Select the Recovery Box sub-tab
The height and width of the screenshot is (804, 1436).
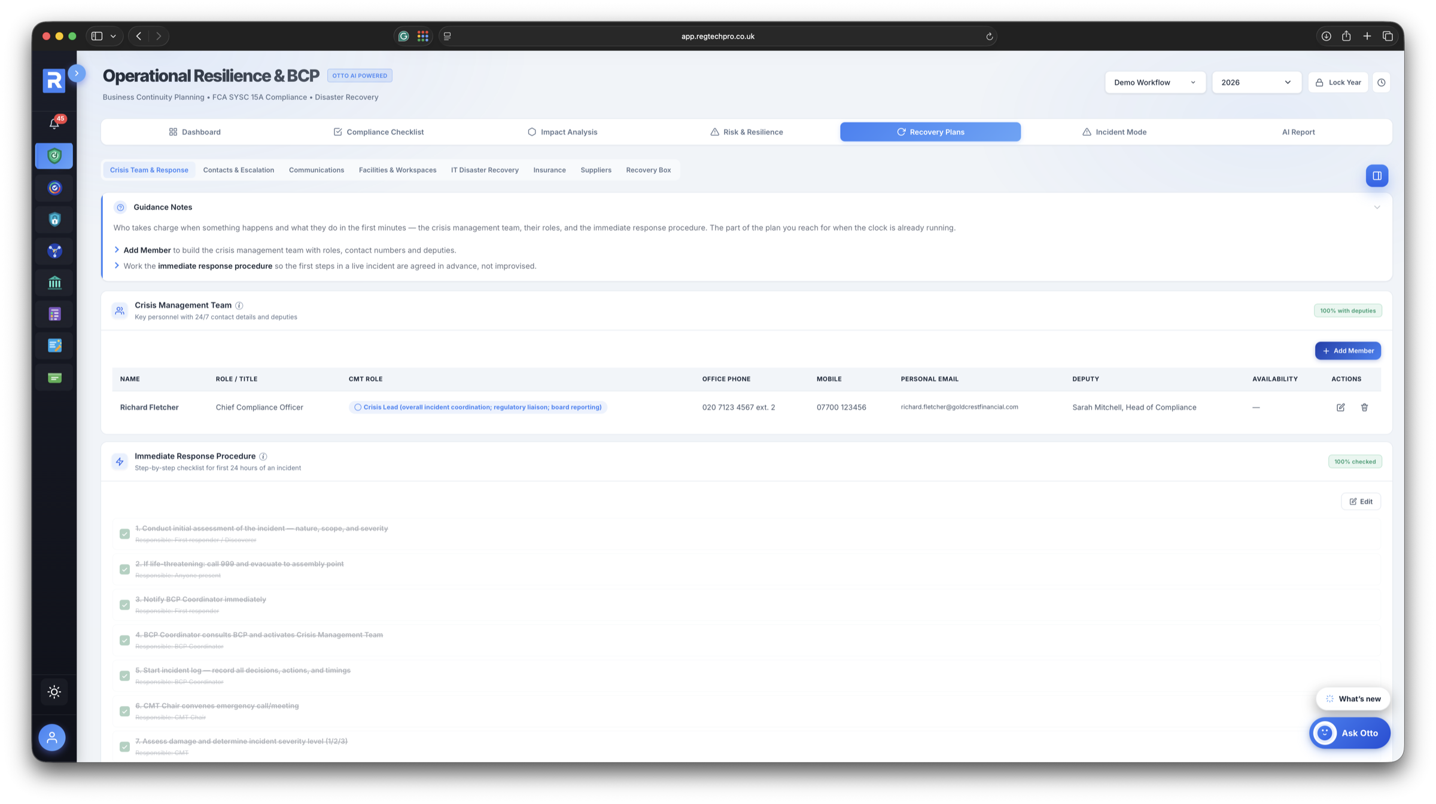coord(648,170)
